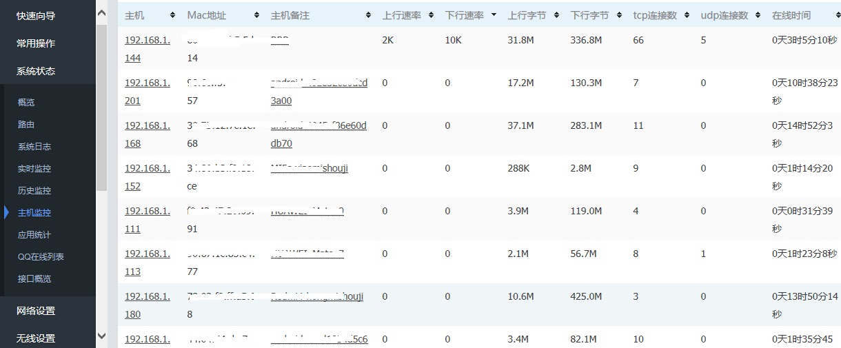This screenshot has width=841, height=348.
Task: Sort table by 主机 column sort icon
Action: click(x=172, y=15)
